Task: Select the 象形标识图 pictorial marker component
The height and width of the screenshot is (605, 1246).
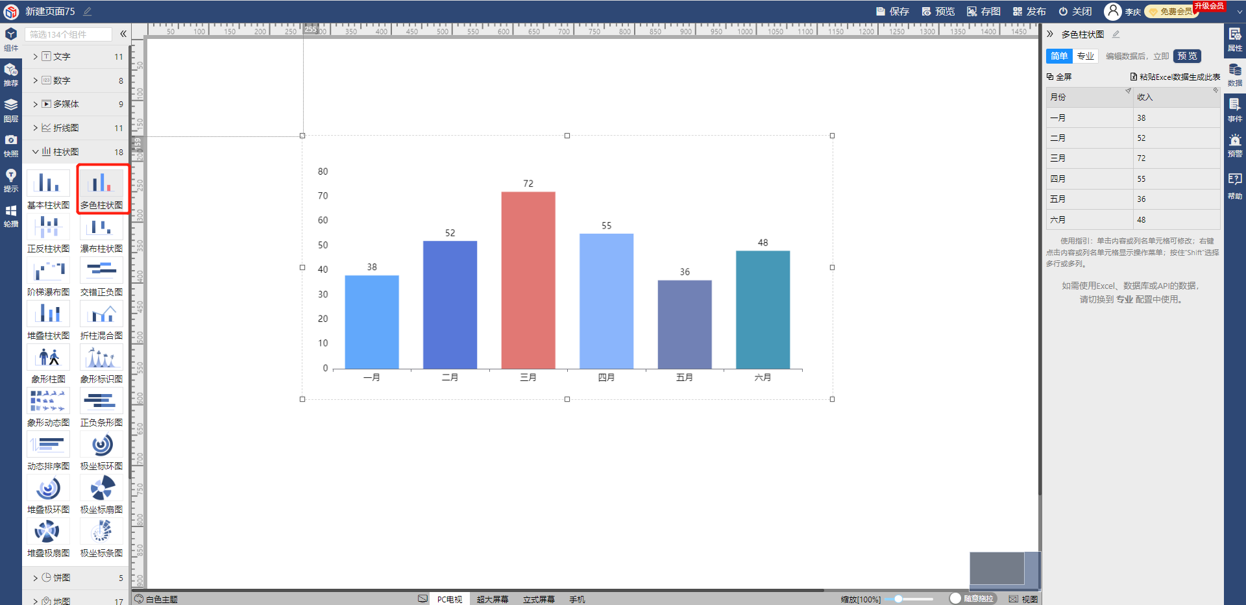Action: tap(102, 364)
